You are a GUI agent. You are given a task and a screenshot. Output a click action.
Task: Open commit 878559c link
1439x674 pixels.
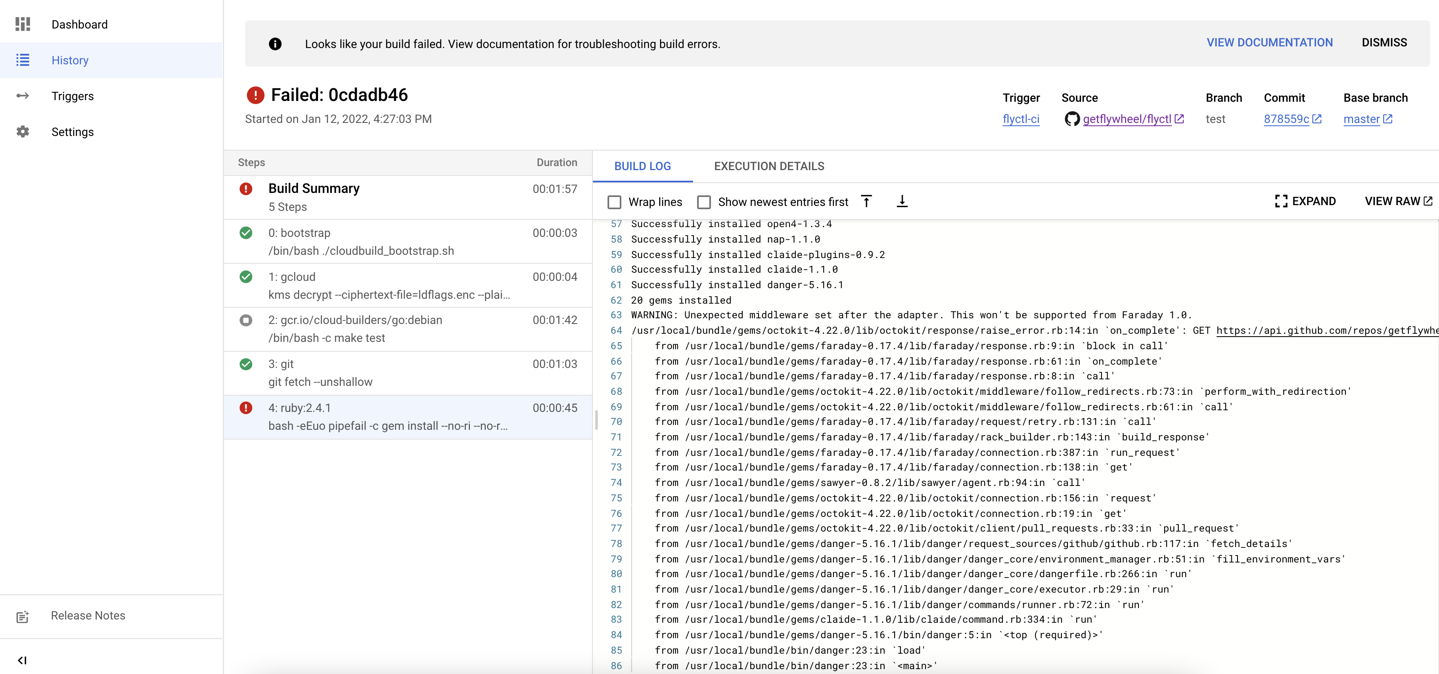[x=1286, y=119]
